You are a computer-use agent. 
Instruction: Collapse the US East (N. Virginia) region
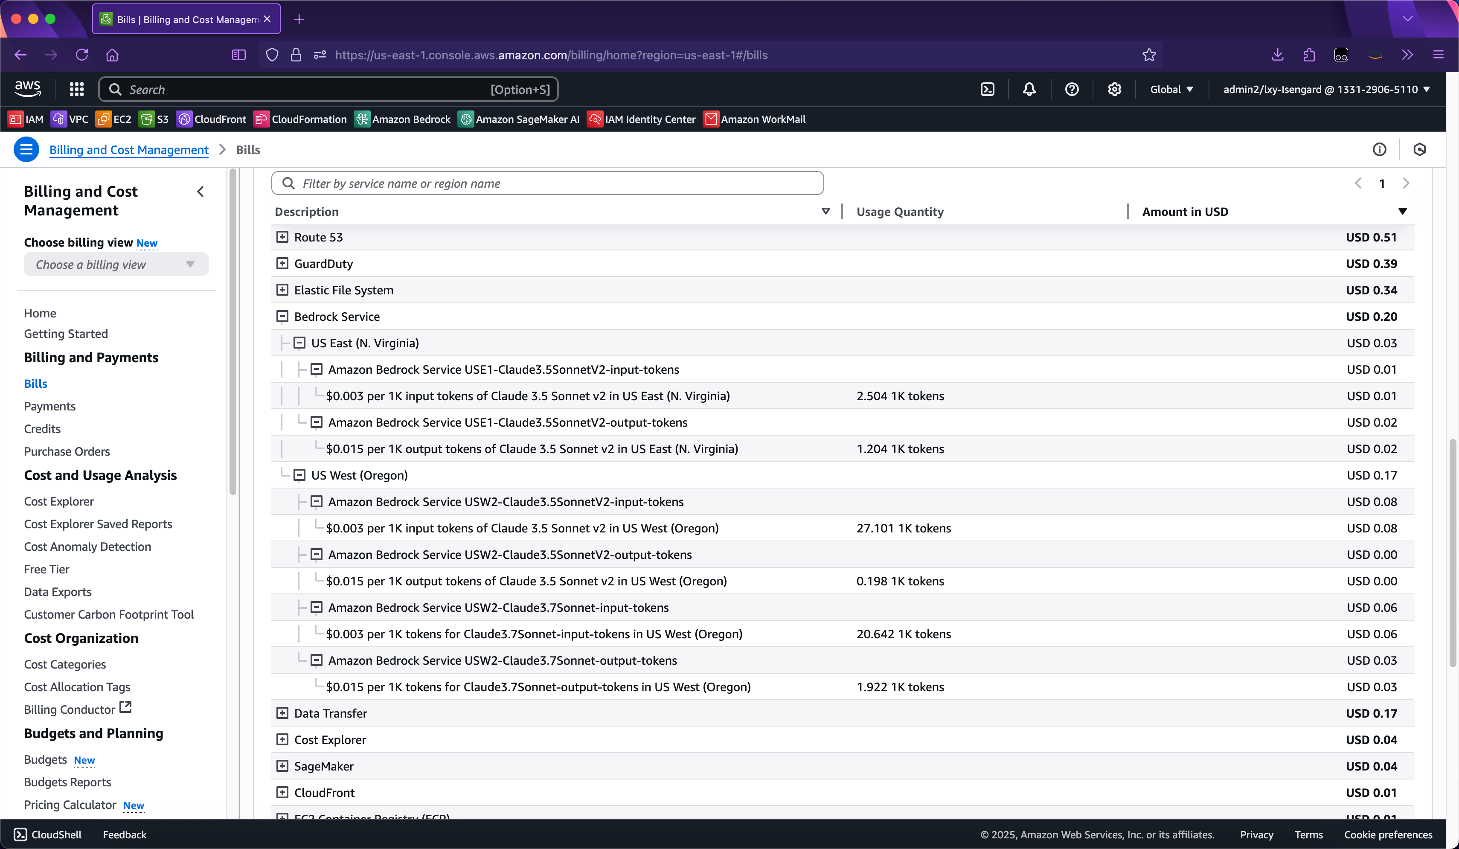click(299, 343)
